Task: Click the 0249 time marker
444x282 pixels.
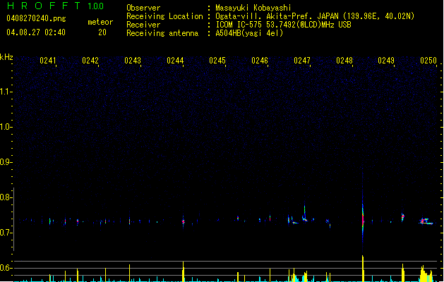Action: click(x=386, y=61)
